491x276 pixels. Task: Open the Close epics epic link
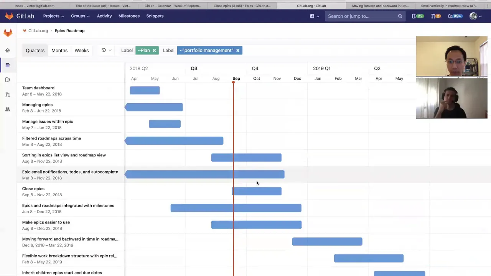click(x=33, y=189)
